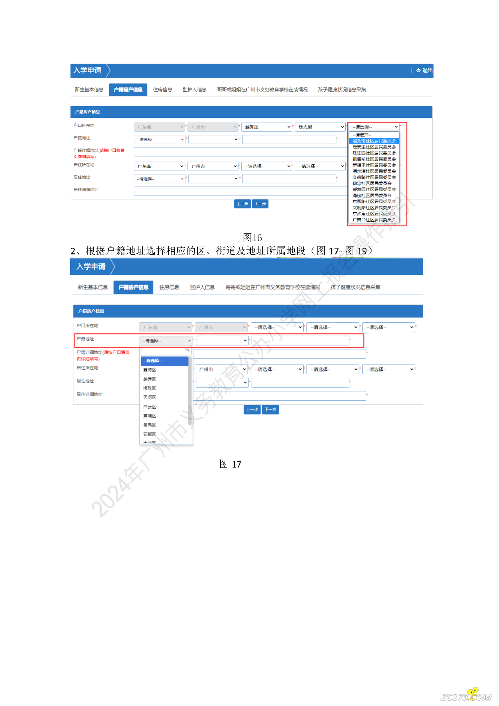This screenshot has height=706, width=499.
Task: Open 住房信息 tab in Figure 16 screenshot
Action: tap(163, 90)
